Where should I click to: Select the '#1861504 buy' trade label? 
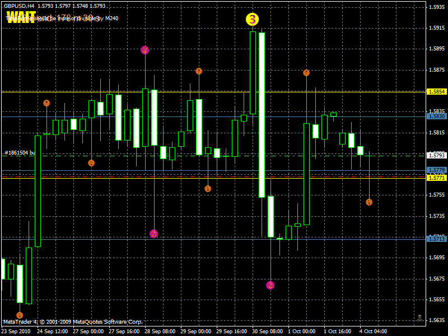(x=20, y=152)
